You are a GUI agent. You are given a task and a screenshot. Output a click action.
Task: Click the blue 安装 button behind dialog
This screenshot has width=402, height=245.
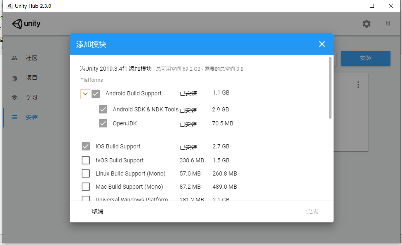click(366, 58)
